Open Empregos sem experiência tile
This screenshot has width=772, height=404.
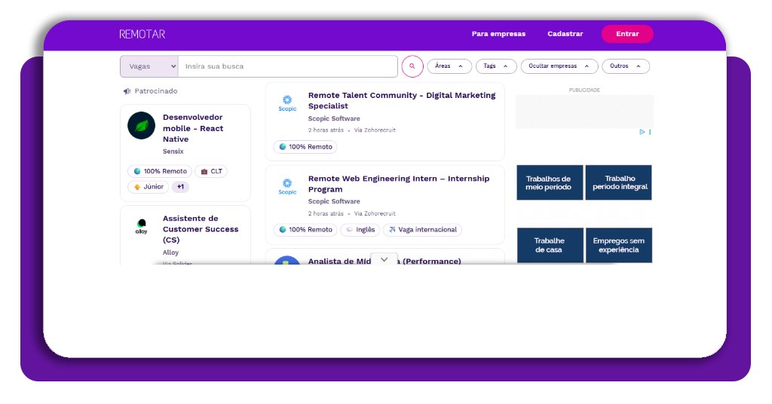pyautogui.click(x=619, y=245)
